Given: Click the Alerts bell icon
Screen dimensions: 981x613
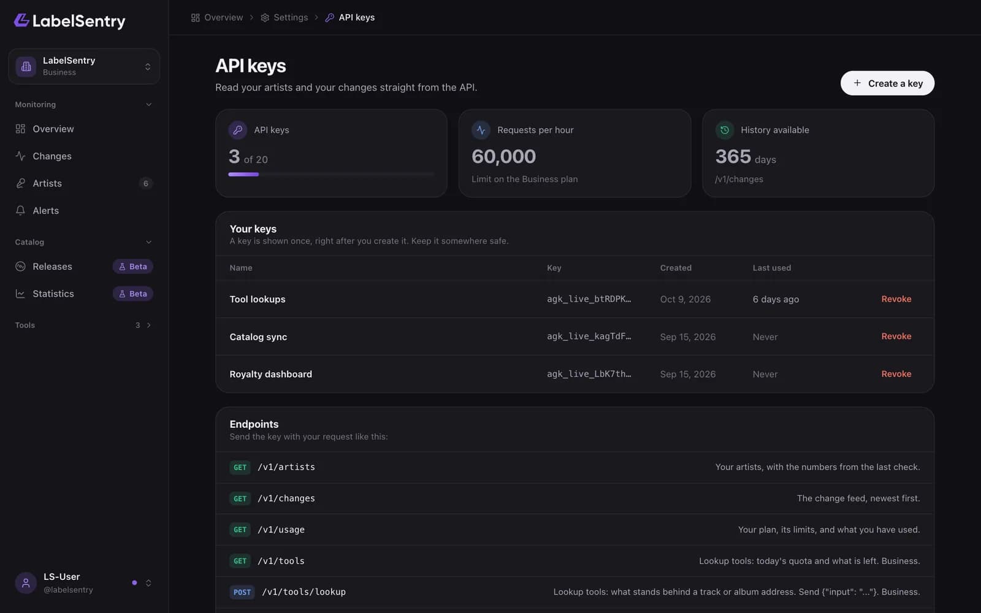Looking at the screenshot, I should point(20,210).
